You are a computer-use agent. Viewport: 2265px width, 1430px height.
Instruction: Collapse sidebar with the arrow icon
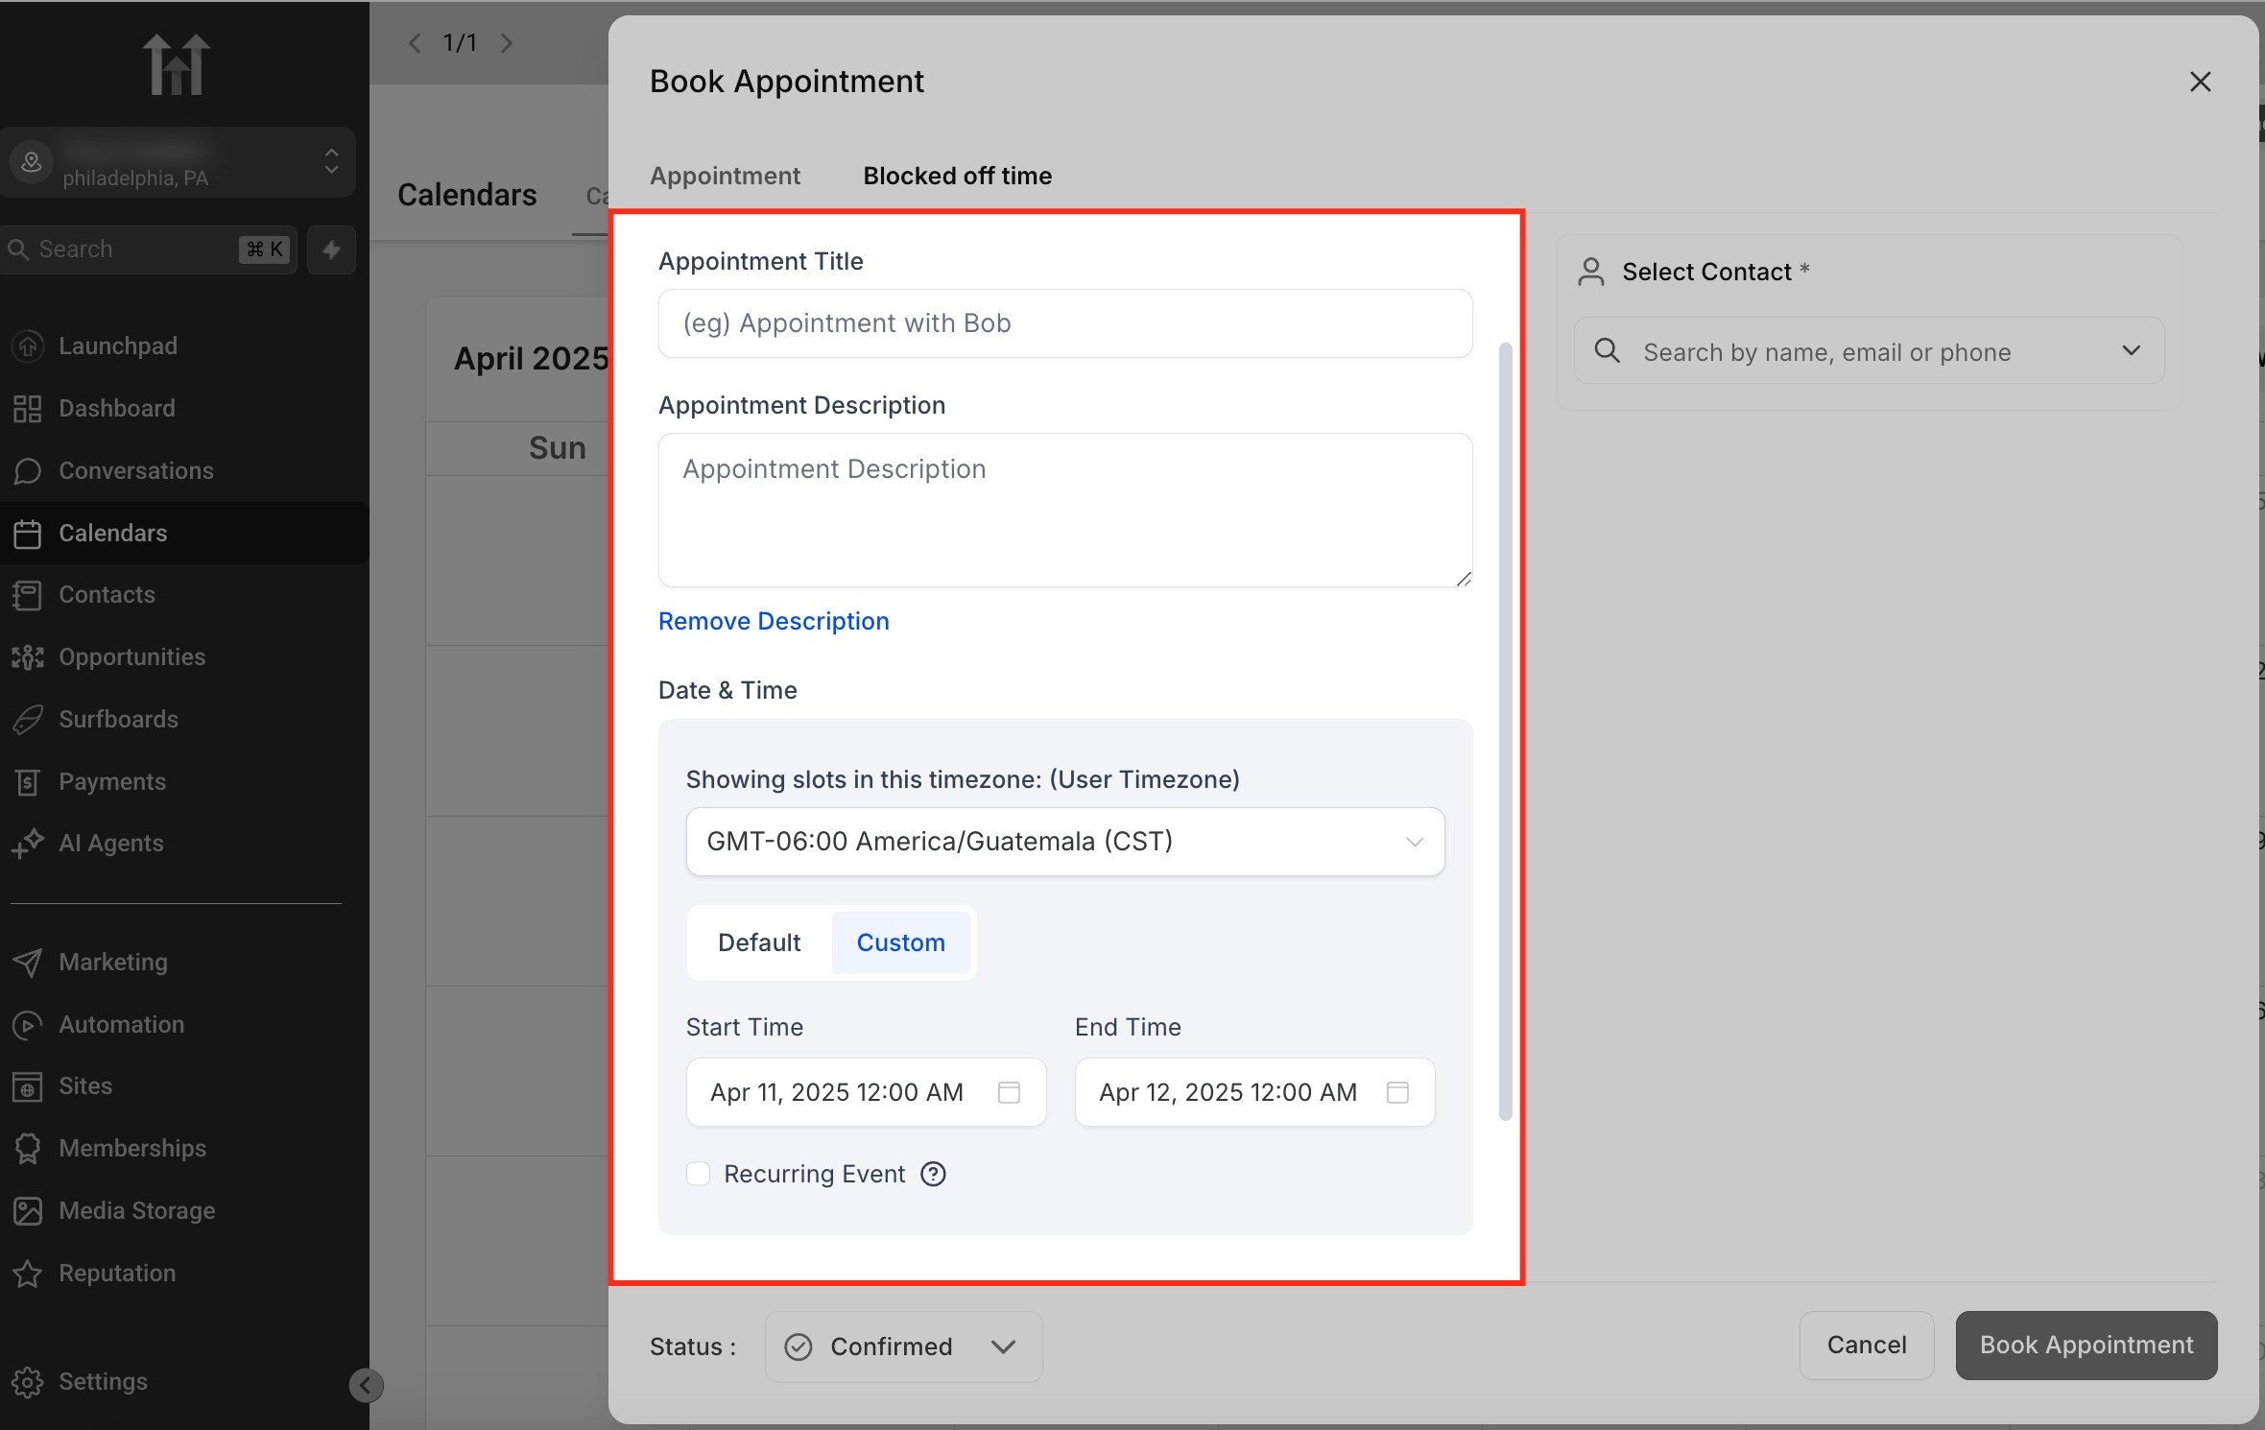(366, 1385)
